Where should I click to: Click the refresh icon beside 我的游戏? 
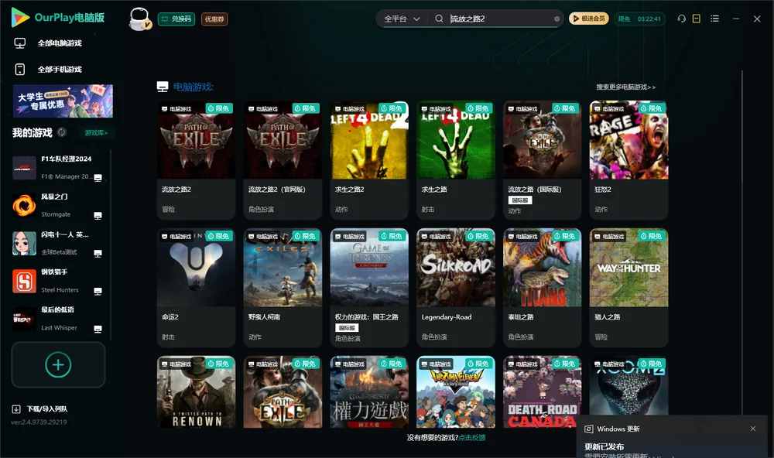pyautogui.click(x=62, y=132)
